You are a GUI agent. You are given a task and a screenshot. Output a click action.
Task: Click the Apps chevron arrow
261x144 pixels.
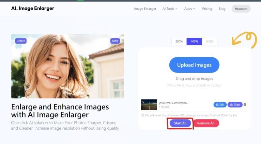[x=194, y=9]
